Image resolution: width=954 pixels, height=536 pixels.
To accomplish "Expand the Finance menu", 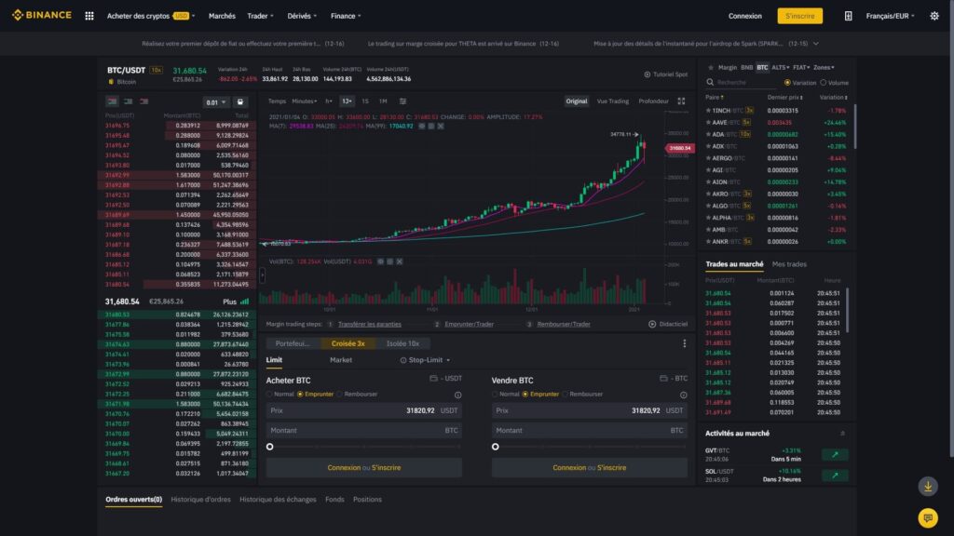I will coord(346,16).
